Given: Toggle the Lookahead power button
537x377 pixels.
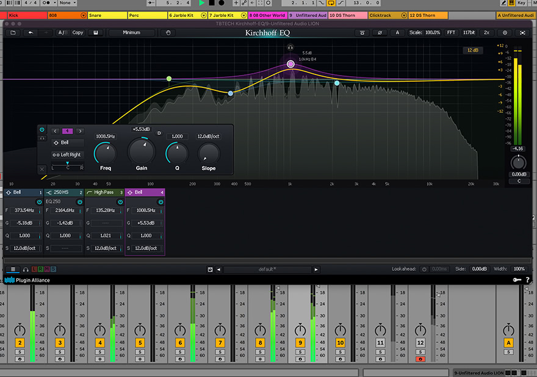Looking at the screenshot, I should [424, 269].
